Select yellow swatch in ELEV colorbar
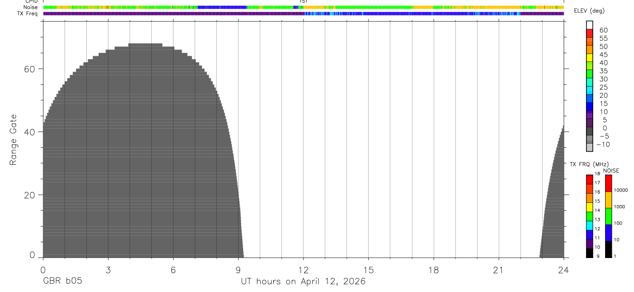The height and width of the screenshot is (292, 634). click(x=590, y=57)
